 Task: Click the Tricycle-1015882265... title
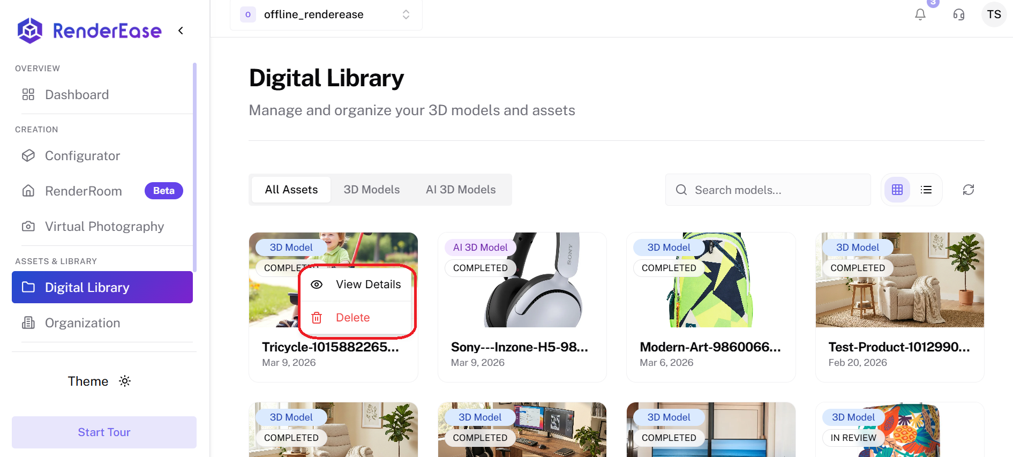pos(331,347)
